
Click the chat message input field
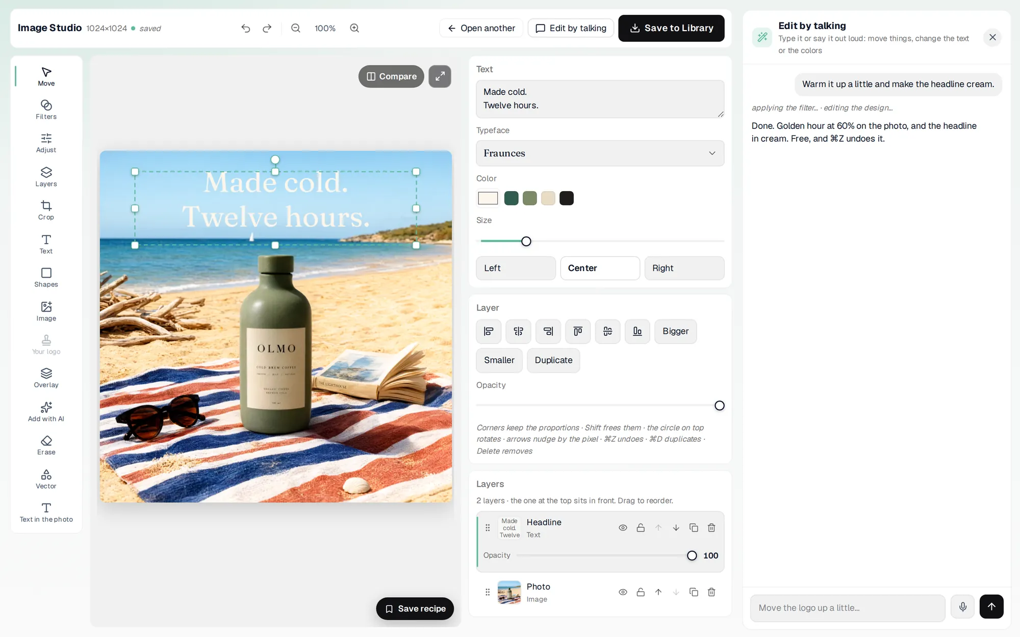pos(848,608)
